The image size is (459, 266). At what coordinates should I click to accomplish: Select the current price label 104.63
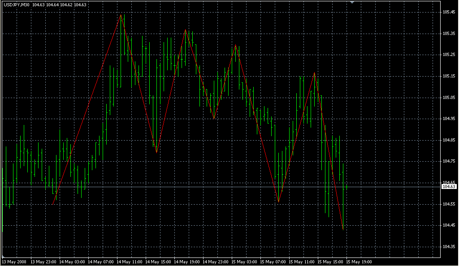[x=449, y=186]
